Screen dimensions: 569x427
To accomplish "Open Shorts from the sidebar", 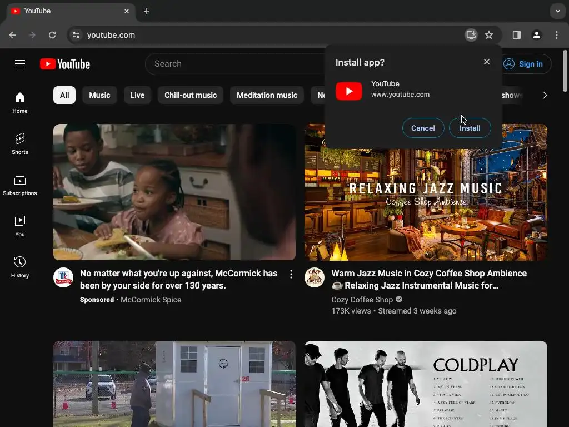I will 20,144.
